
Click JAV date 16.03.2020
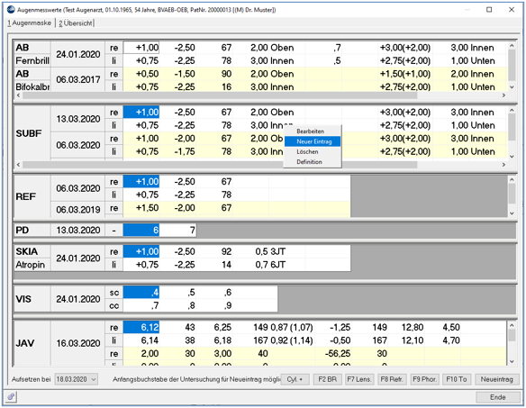77,343
